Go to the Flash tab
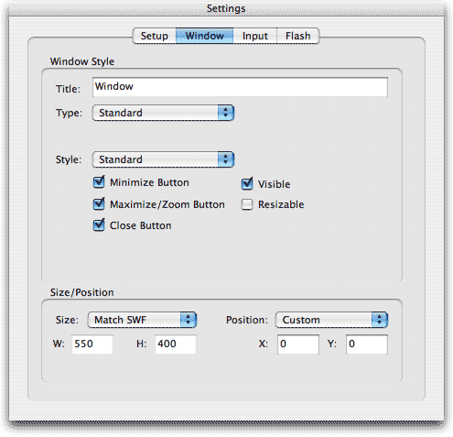The width and height of the screenshot is (453, 437). click(x=298, y=36)
